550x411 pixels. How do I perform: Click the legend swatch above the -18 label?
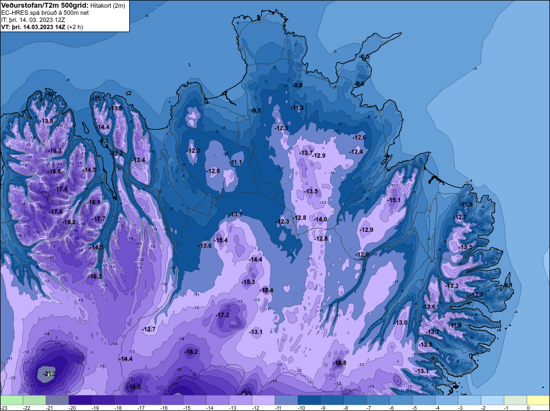coord(126,400)
